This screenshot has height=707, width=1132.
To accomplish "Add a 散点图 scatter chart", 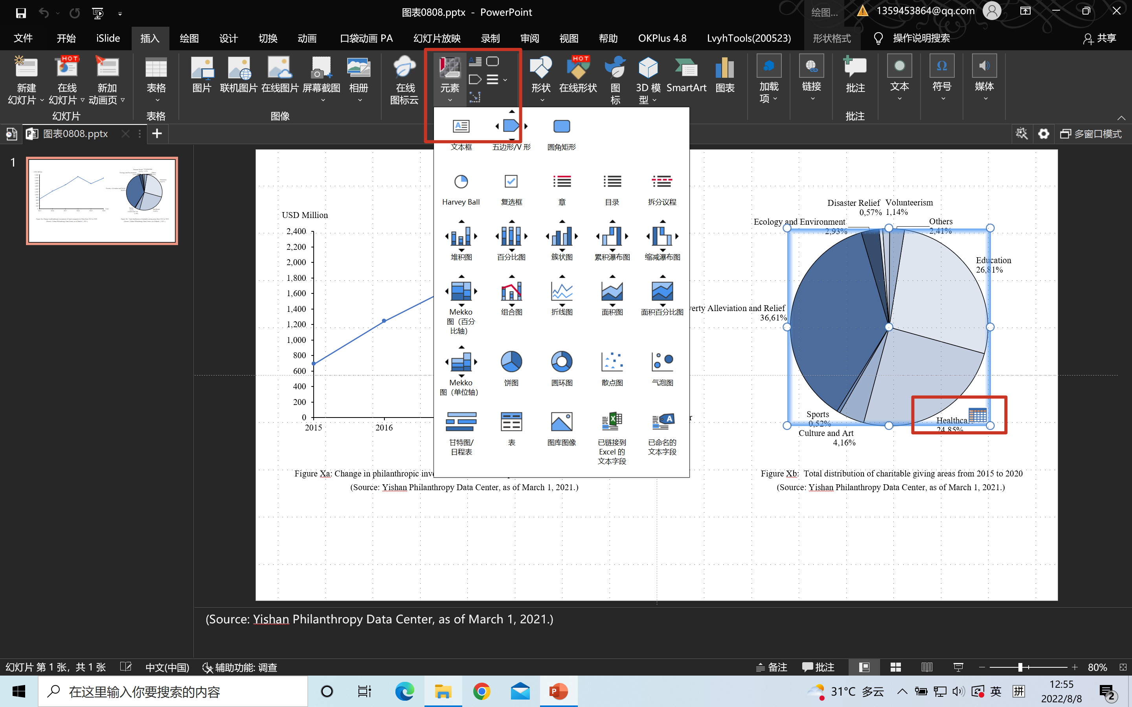I will pos(612,362).
